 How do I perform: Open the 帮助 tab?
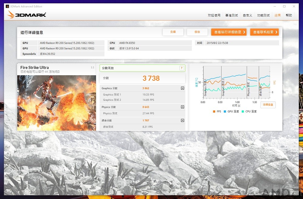pyautogui.click(x=289, y=15)
